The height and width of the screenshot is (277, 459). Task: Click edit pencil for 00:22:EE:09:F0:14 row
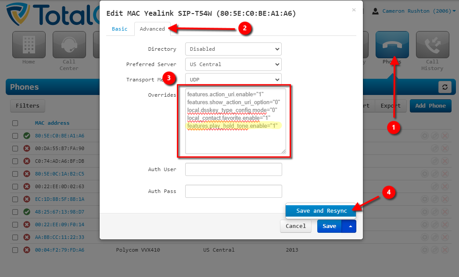click(x=435, y=224)
